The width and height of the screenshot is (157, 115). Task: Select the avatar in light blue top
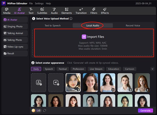[x=108, y=83]
